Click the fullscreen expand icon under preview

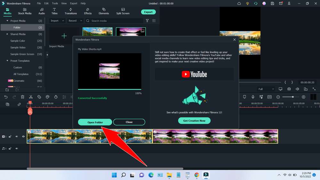tap(314, 89)
